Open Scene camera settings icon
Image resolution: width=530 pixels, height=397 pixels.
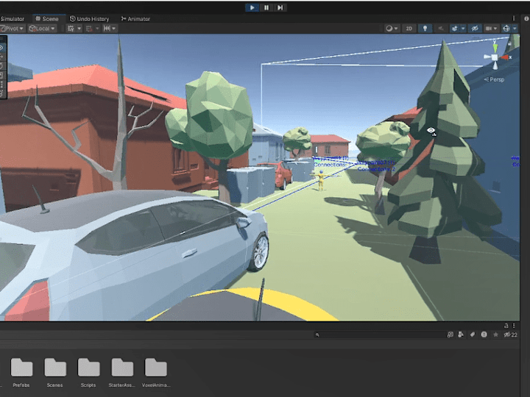[489, 29]
